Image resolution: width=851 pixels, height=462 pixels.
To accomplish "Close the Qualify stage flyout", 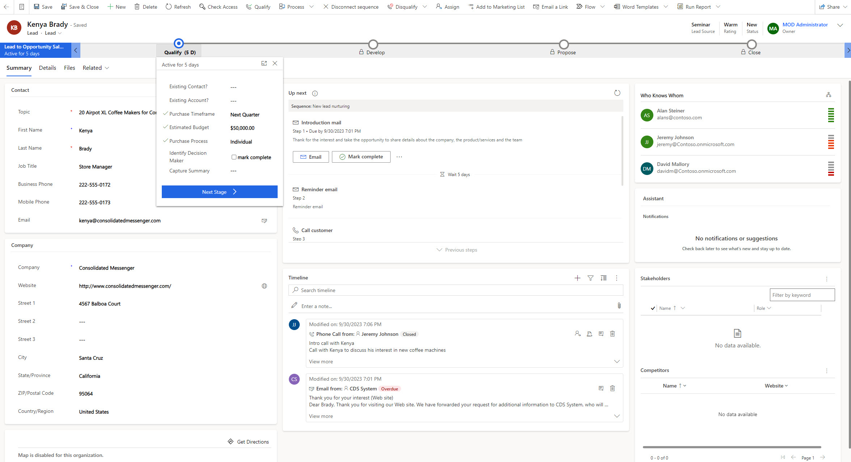I will coord(275,63).
